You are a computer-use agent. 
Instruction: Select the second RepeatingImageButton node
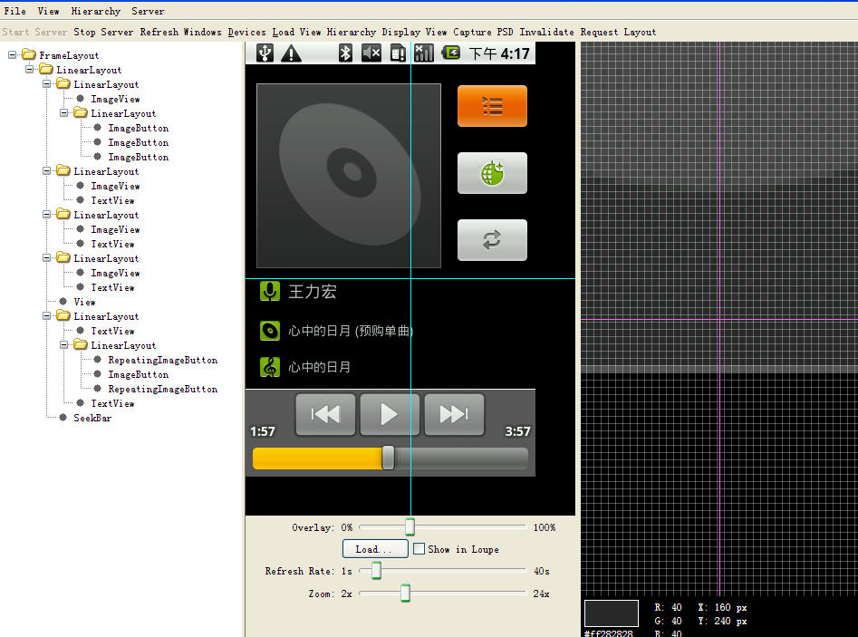coord(162,389)
